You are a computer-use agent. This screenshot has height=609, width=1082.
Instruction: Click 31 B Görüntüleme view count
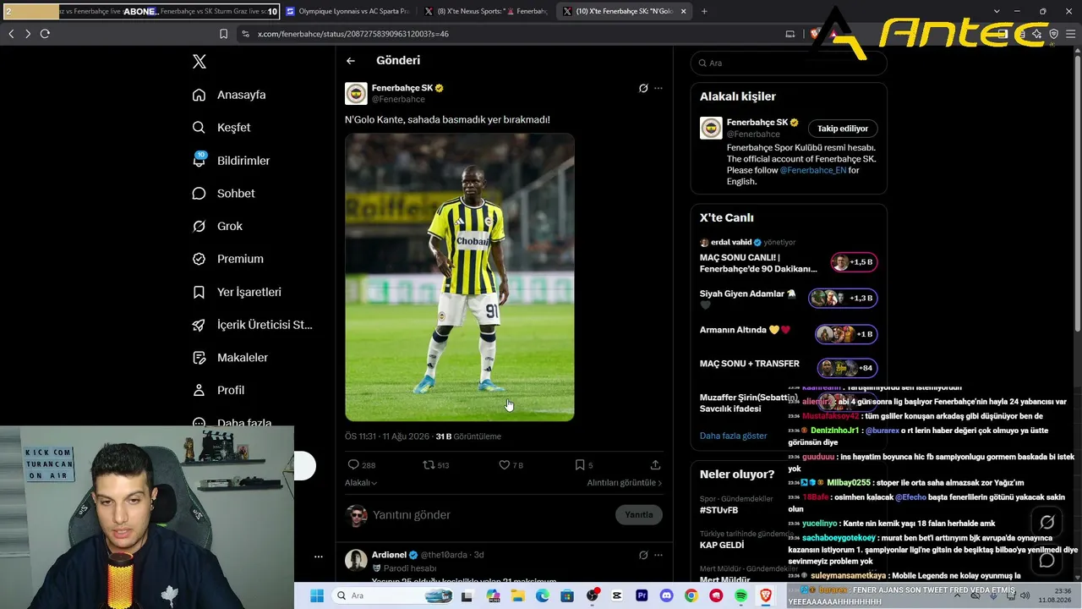click(x=468, y=436)
